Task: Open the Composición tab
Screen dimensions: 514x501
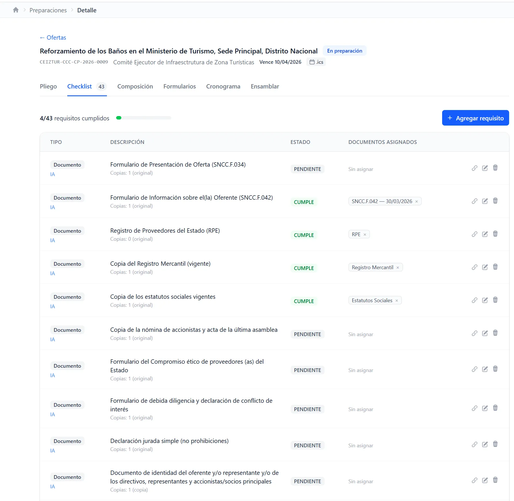Action: (135, 86)
